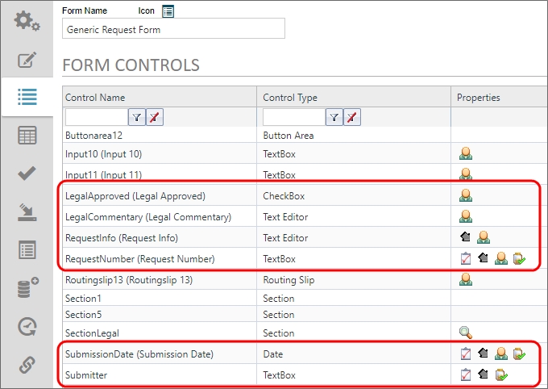Image resolution: width=548 pixels, height=389 pixels.
Task: Open the table grid sidebar icon
Action: 27,135
